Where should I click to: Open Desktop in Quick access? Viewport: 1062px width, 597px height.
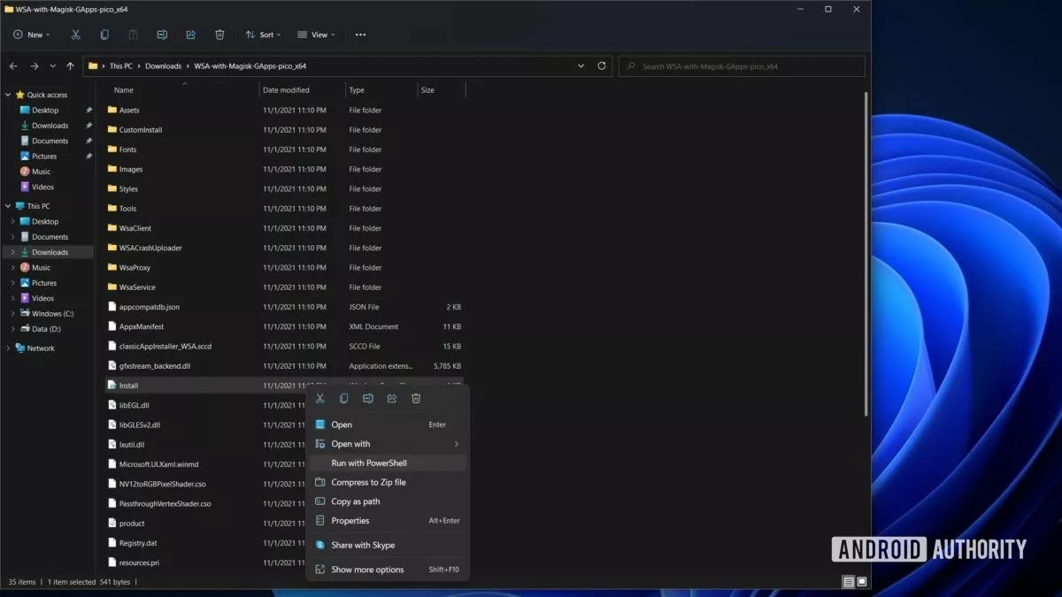pyautogui.click(x=45, y=111)
